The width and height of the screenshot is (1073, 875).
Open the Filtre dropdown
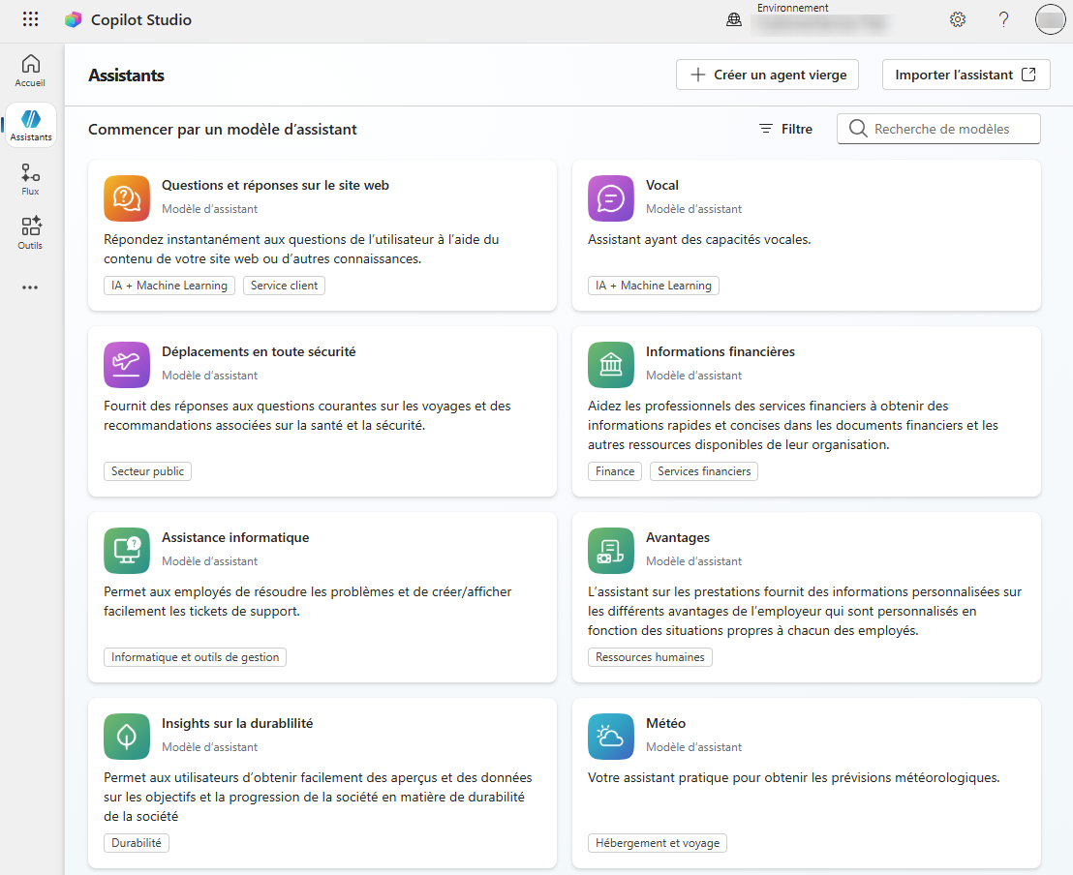coord(785,129)
